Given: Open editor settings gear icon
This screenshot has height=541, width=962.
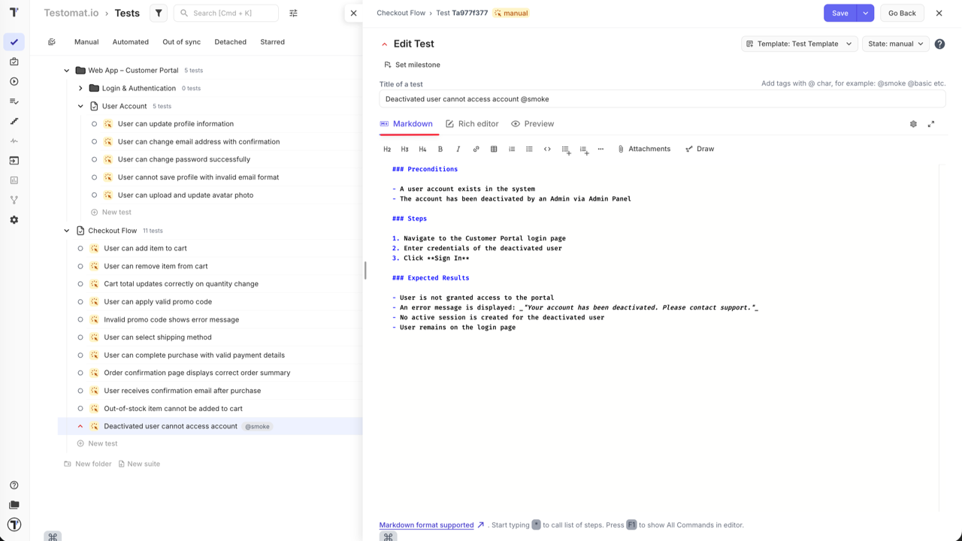Looking at the screenshot, I should click(913, 124).
